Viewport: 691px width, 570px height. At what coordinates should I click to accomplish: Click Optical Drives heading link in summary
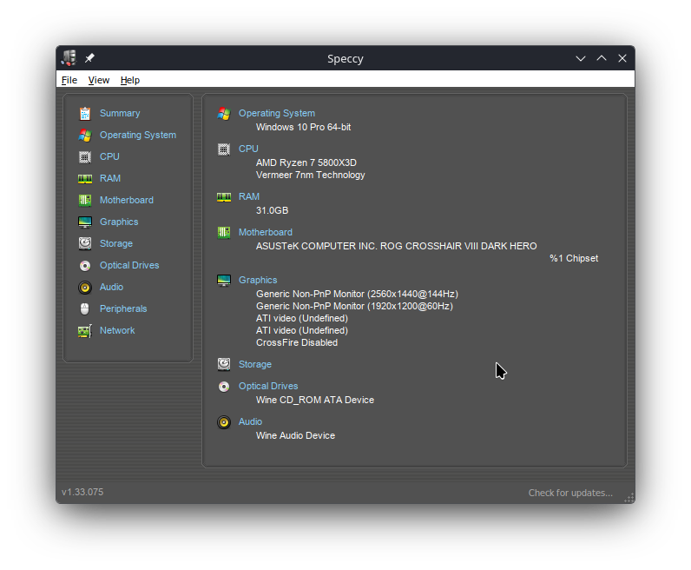268,386
